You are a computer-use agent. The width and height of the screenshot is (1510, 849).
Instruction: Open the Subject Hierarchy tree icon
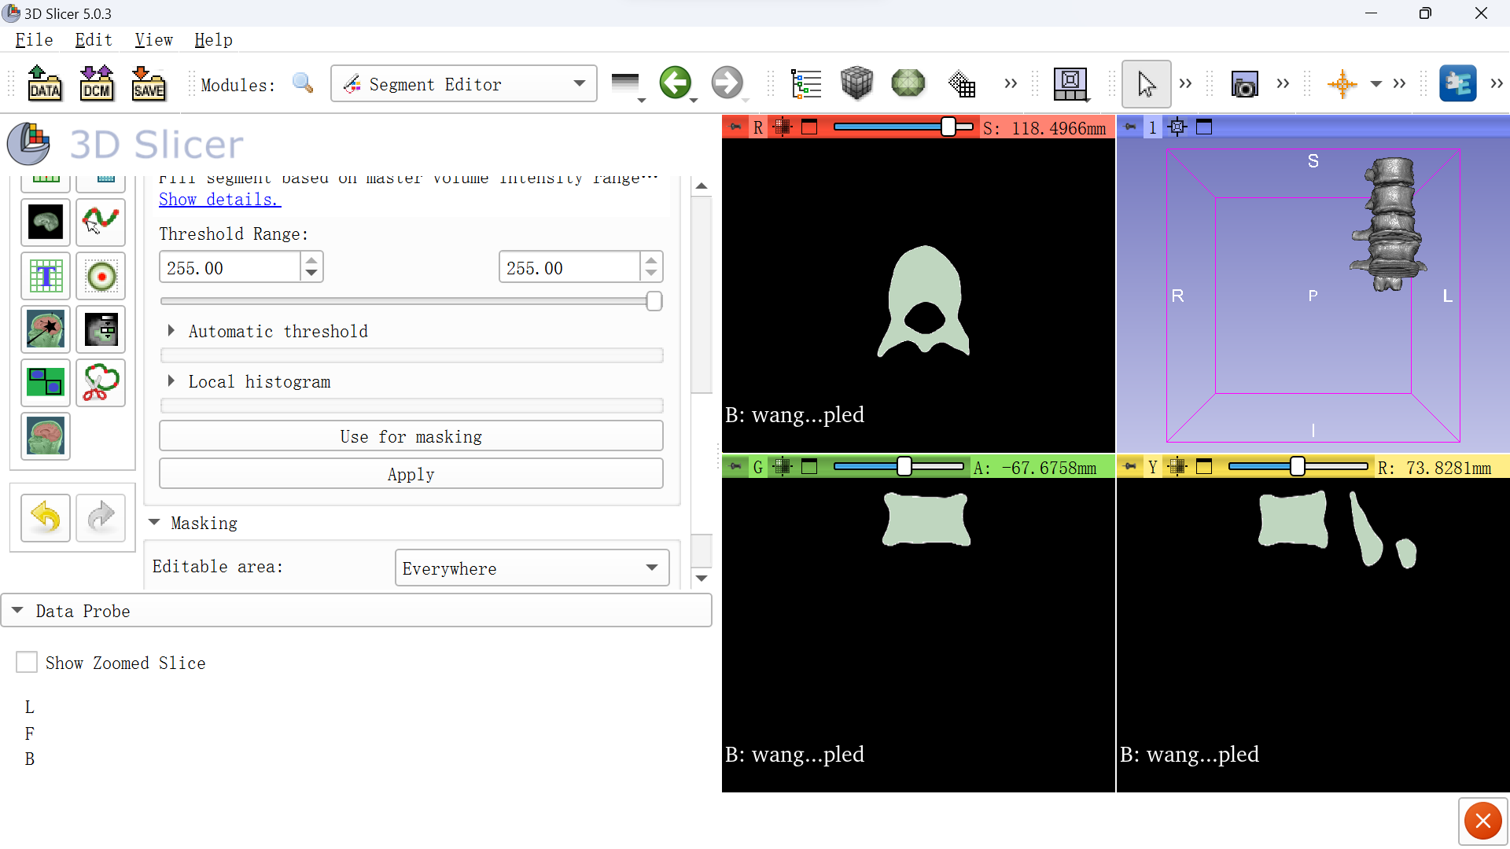point(805,83)
